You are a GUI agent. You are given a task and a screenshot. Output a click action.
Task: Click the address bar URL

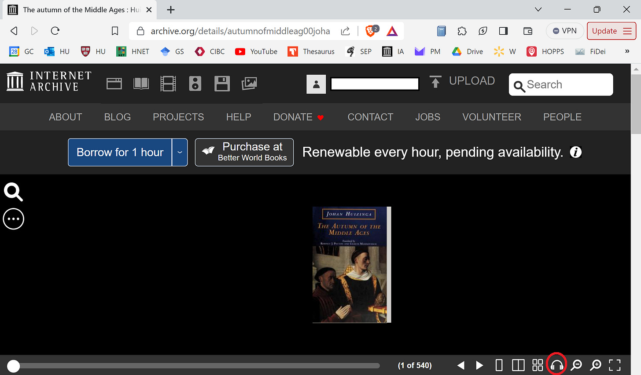click(240, 31)
